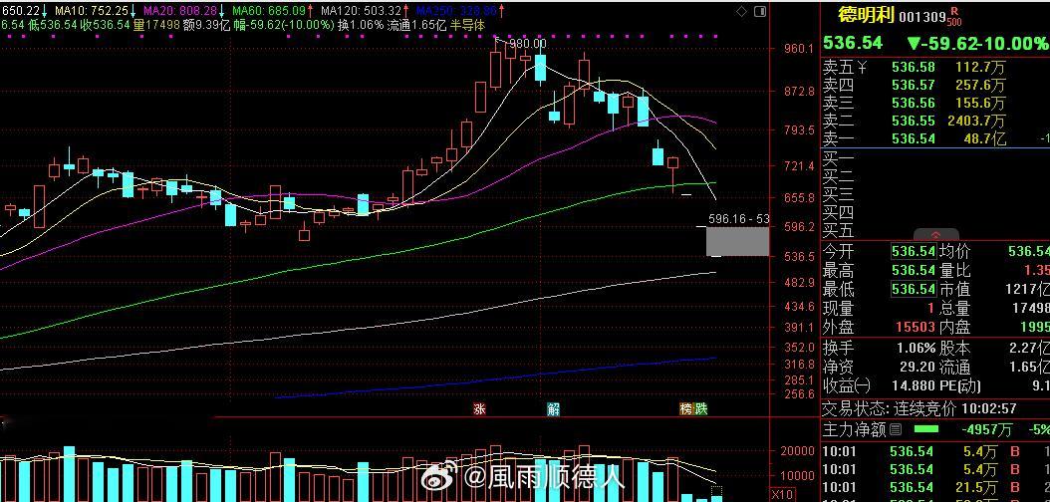Click the 外盘 value 15503
The image size is (1050, 502).
click(916, 327)
